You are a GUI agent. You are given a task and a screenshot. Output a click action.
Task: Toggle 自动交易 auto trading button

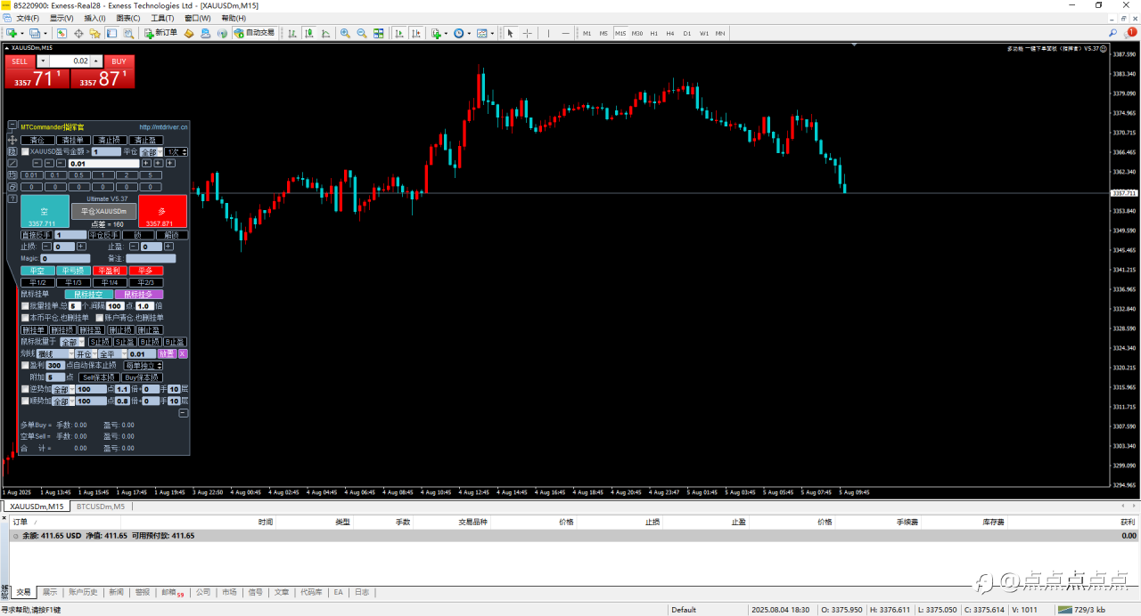tap(254, 33)
